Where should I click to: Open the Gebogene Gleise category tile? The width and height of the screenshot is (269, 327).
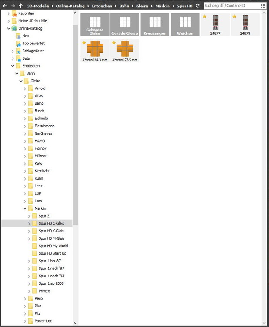tap(95, 24)
